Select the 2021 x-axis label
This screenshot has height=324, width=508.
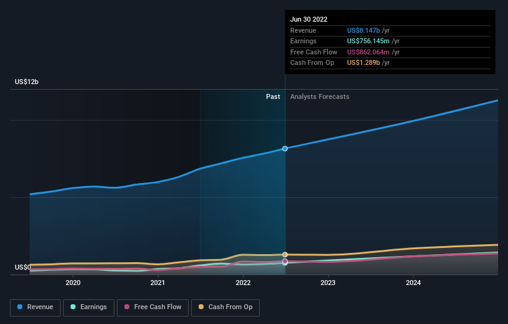pyautogui.click(x=158, y=283)
